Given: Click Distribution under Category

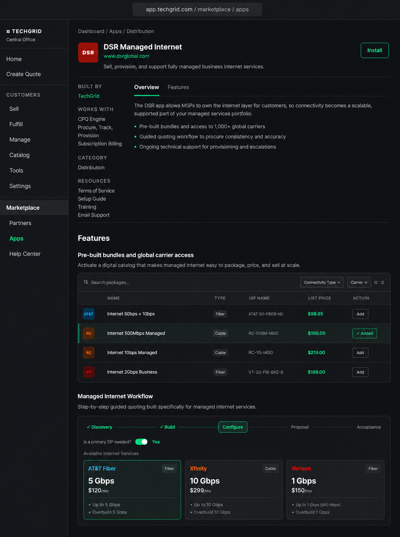Looking at the screenshot, I should coord(91,168).
